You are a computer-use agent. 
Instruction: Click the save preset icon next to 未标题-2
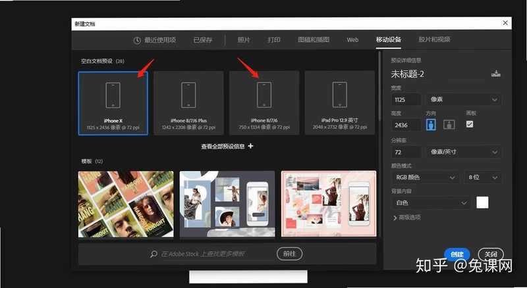(496, 74)
